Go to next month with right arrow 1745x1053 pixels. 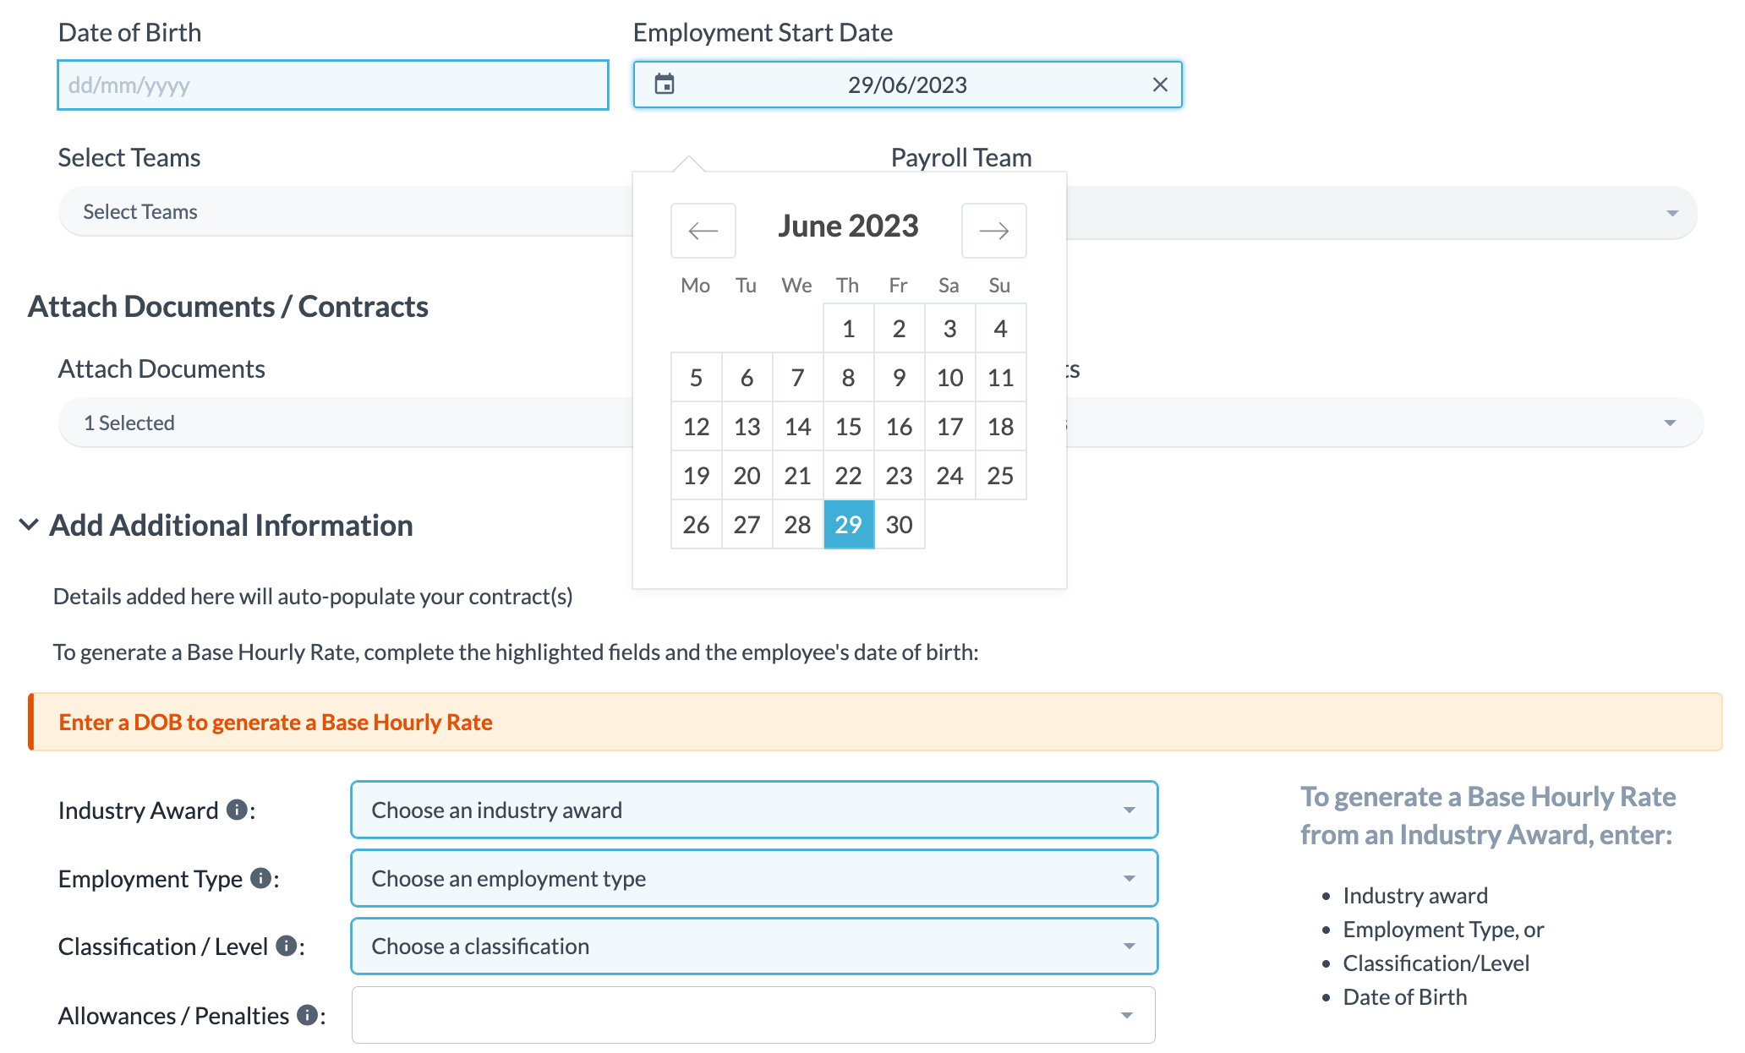click(993, 230)
